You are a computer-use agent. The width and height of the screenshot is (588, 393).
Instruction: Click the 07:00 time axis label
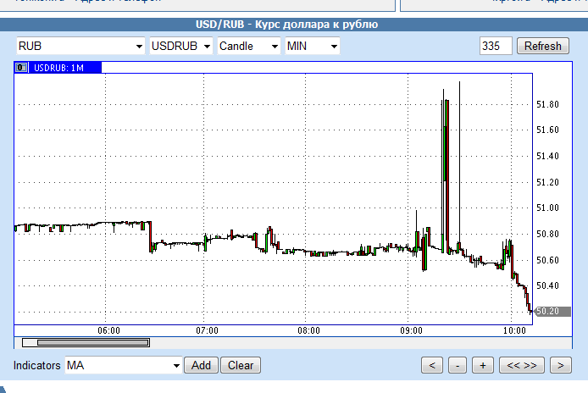tap(207, 331)
